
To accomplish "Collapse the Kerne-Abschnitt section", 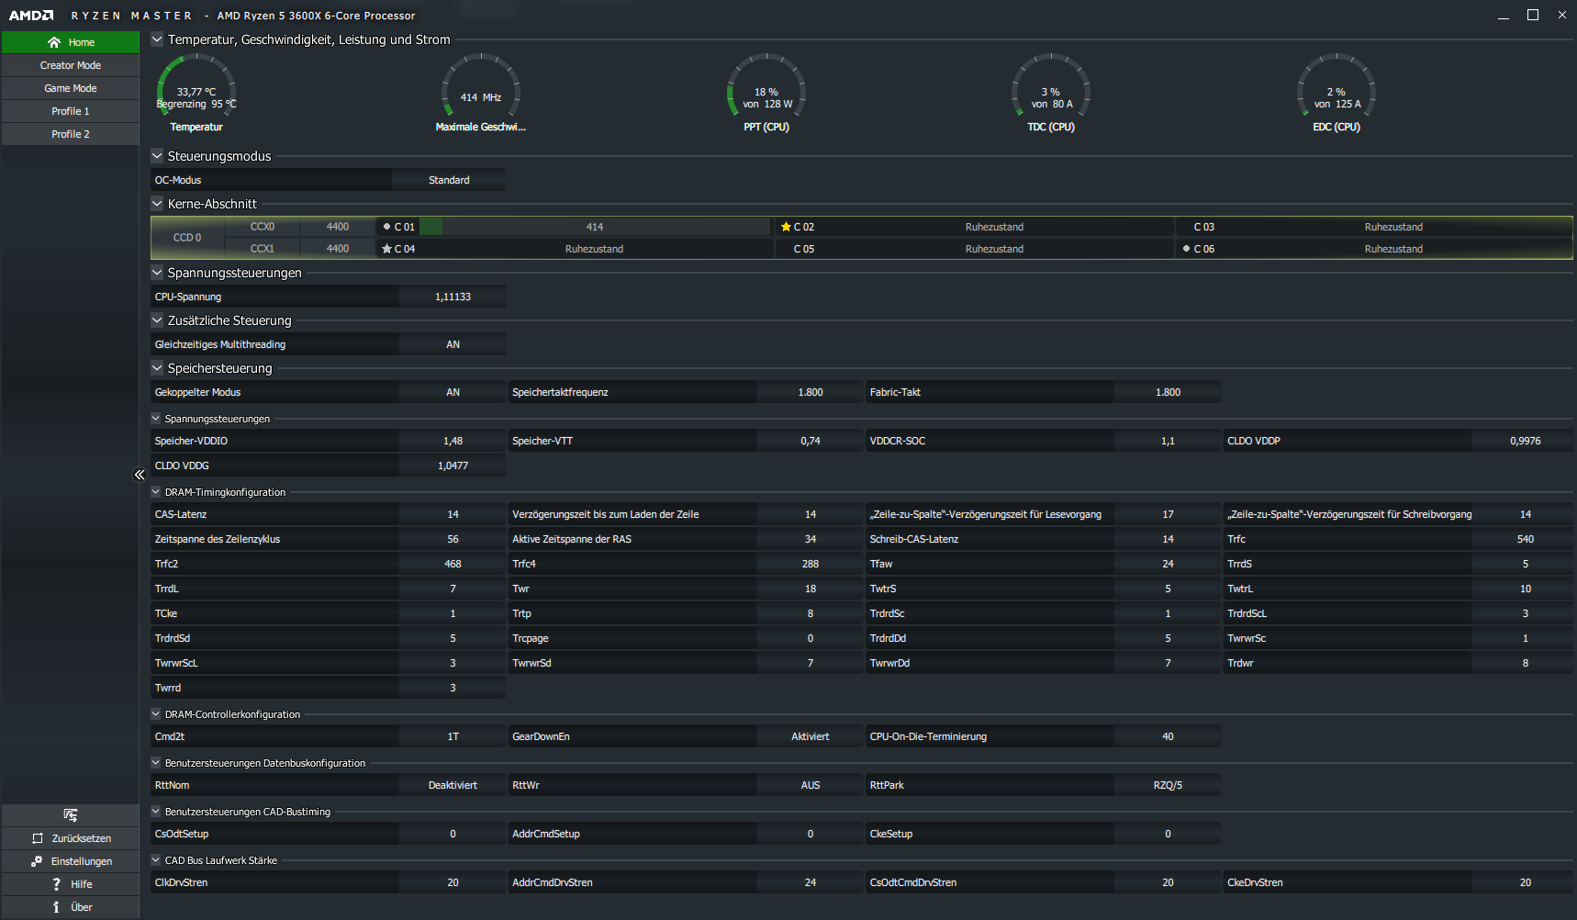I will pyautogui.click(x=157, y=204).
